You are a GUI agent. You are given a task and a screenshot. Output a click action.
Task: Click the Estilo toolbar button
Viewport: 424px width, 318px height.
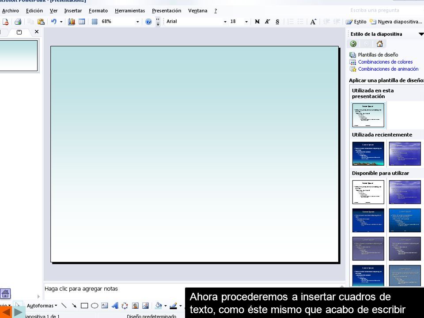(x=356, y=22)
